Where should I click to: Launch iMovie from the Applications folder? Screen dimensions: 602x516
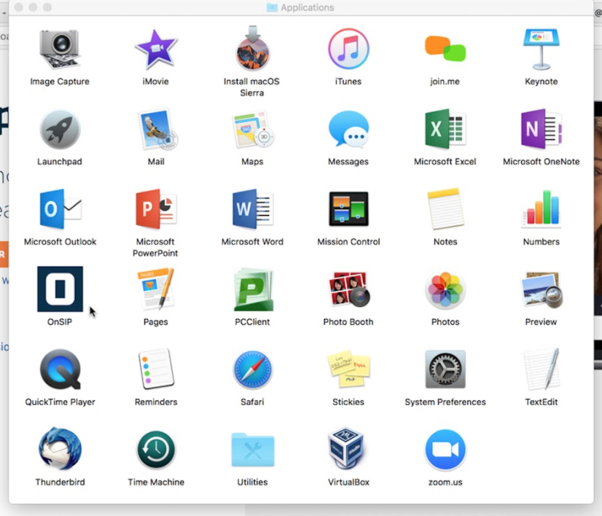(x=156, y=49)
